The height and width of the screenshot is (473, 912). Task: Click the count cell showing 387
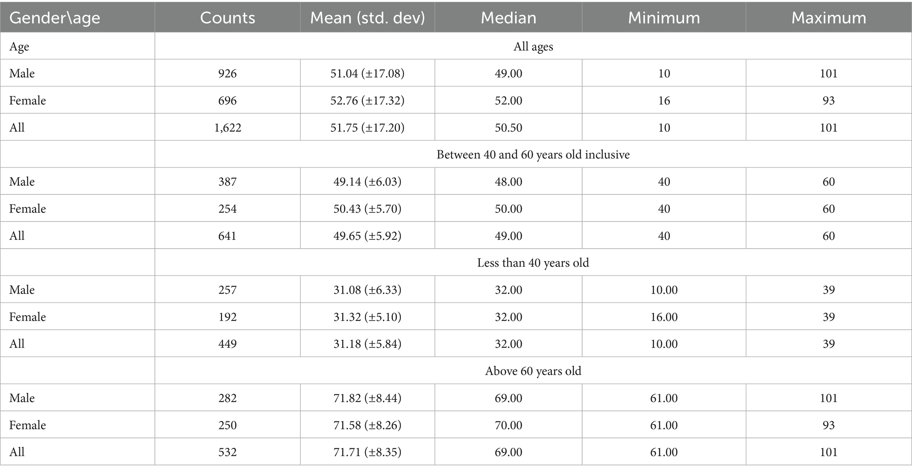pyautogui.click(x=228, y=182)
